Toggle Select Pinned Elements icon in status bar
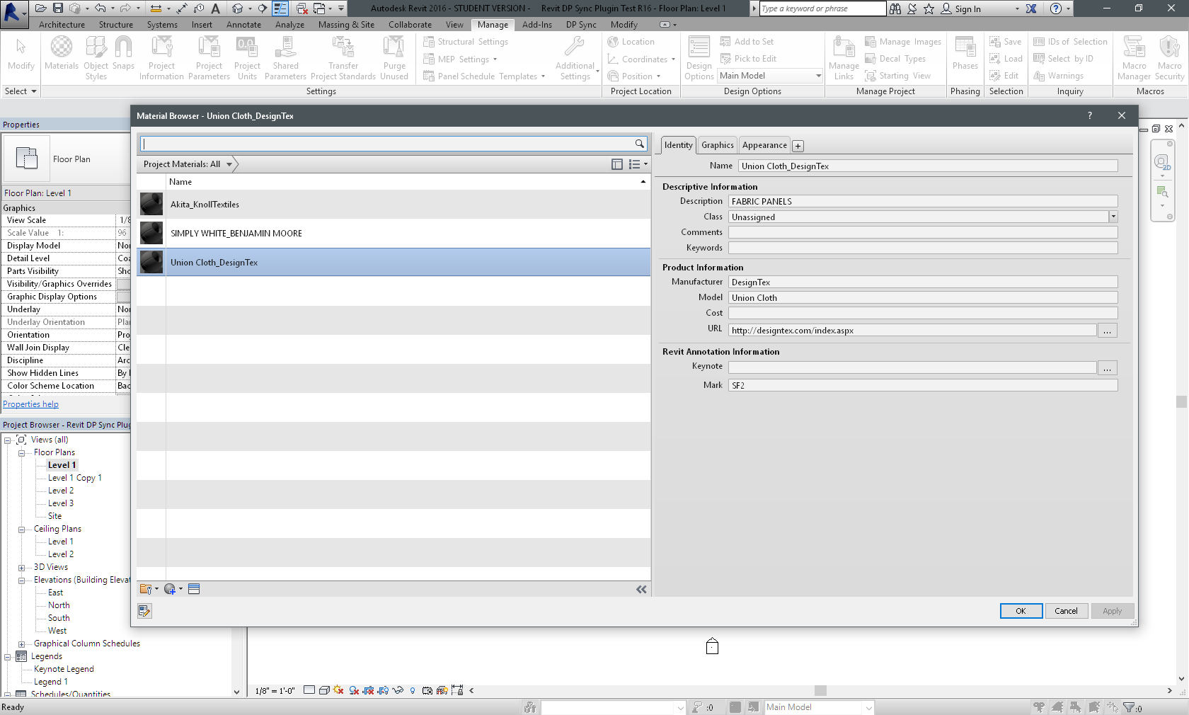 tap(1076, 707)
